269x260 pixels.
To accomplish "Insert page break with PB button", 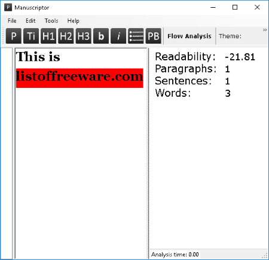I will point(154,36).
